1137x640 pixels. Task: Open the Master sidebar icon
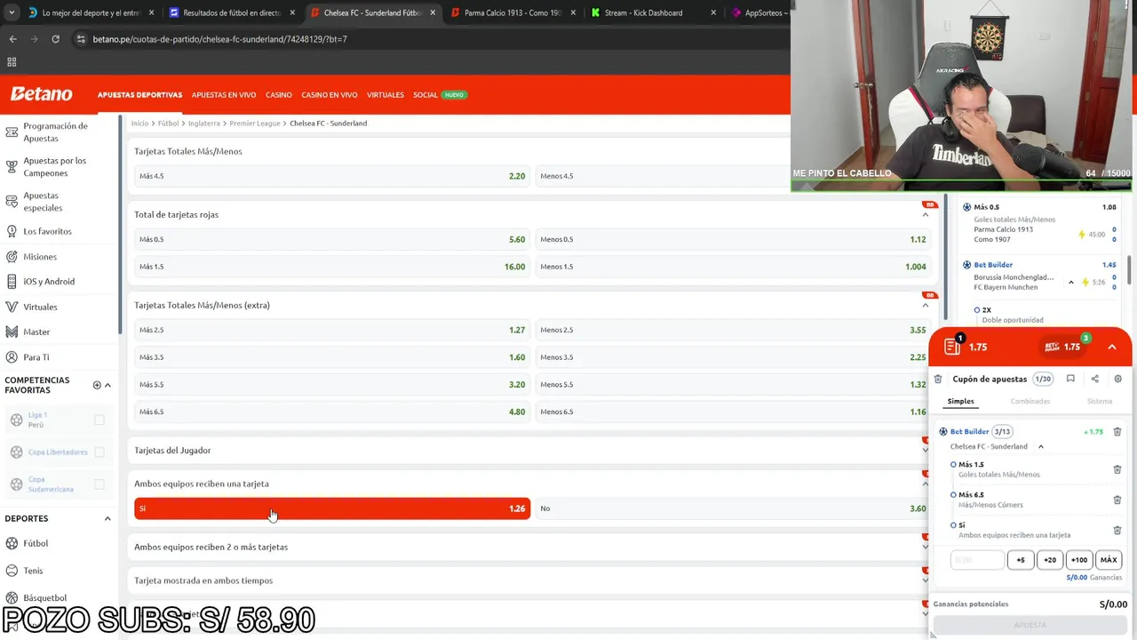12,332
